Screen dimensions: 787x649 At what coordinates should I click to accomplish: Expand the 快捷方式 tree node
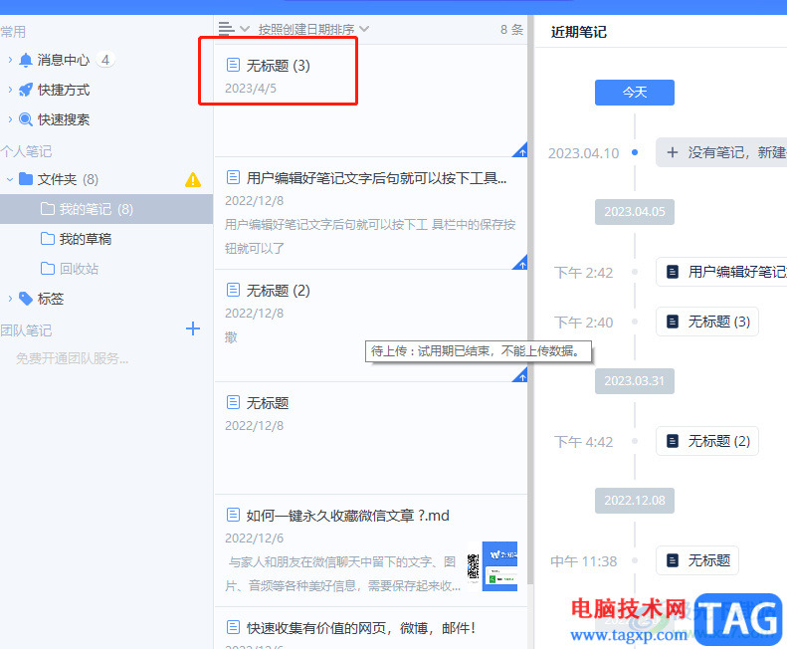(10, 90)
